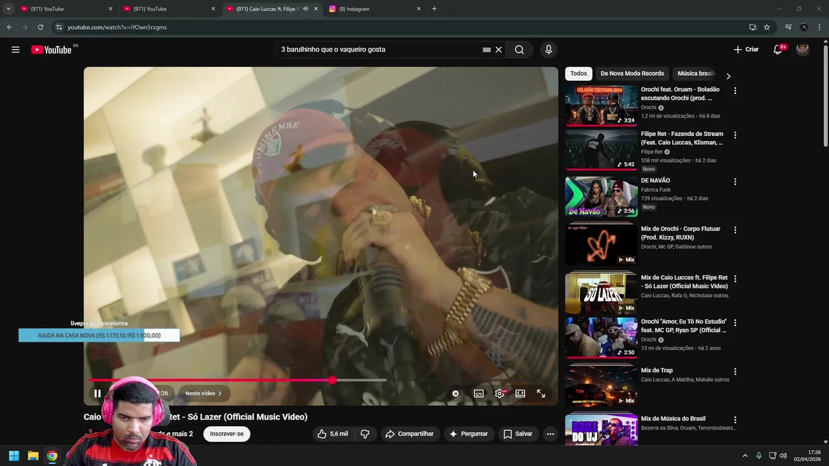
Task: Show hidden system tray icons chevron
Action: tap(745, 456)
